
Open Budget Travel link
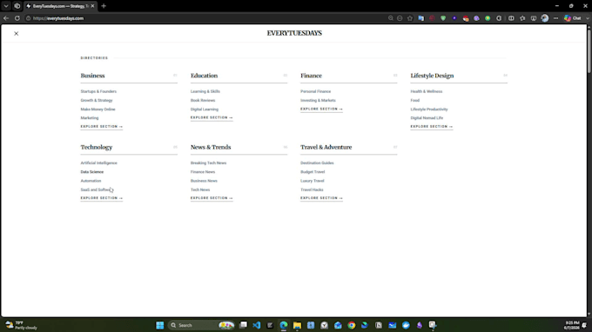(313, 172)
